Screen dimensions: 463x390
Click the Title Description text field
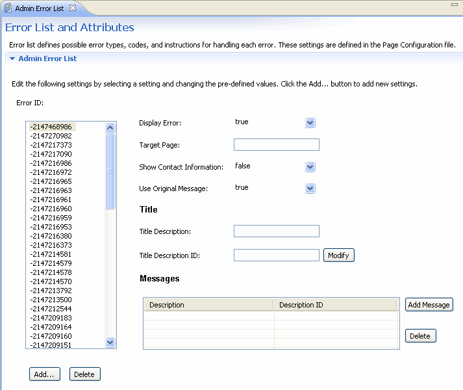[276, 231]
